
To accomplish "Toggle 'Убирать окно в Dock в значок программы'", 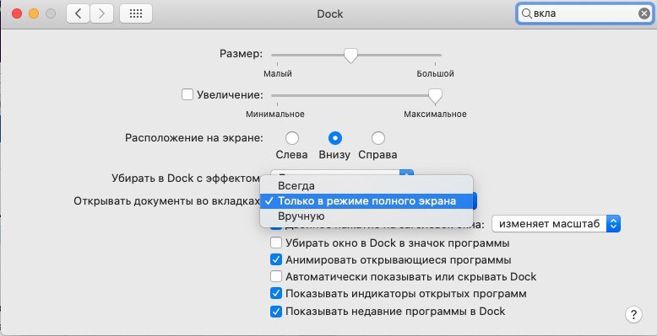I will (275, 243).
